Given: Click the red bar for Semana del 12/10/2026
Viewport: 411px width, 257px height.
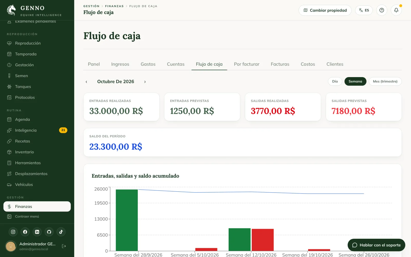Looking at the screenshot, I should click(263, 240).
